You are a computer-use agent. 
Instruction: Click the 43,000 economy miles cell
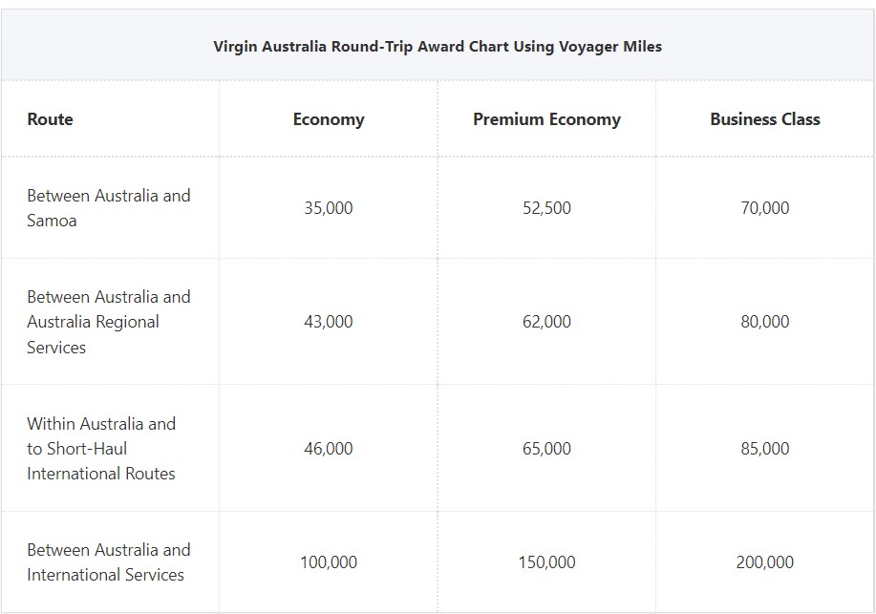[329, 322]
